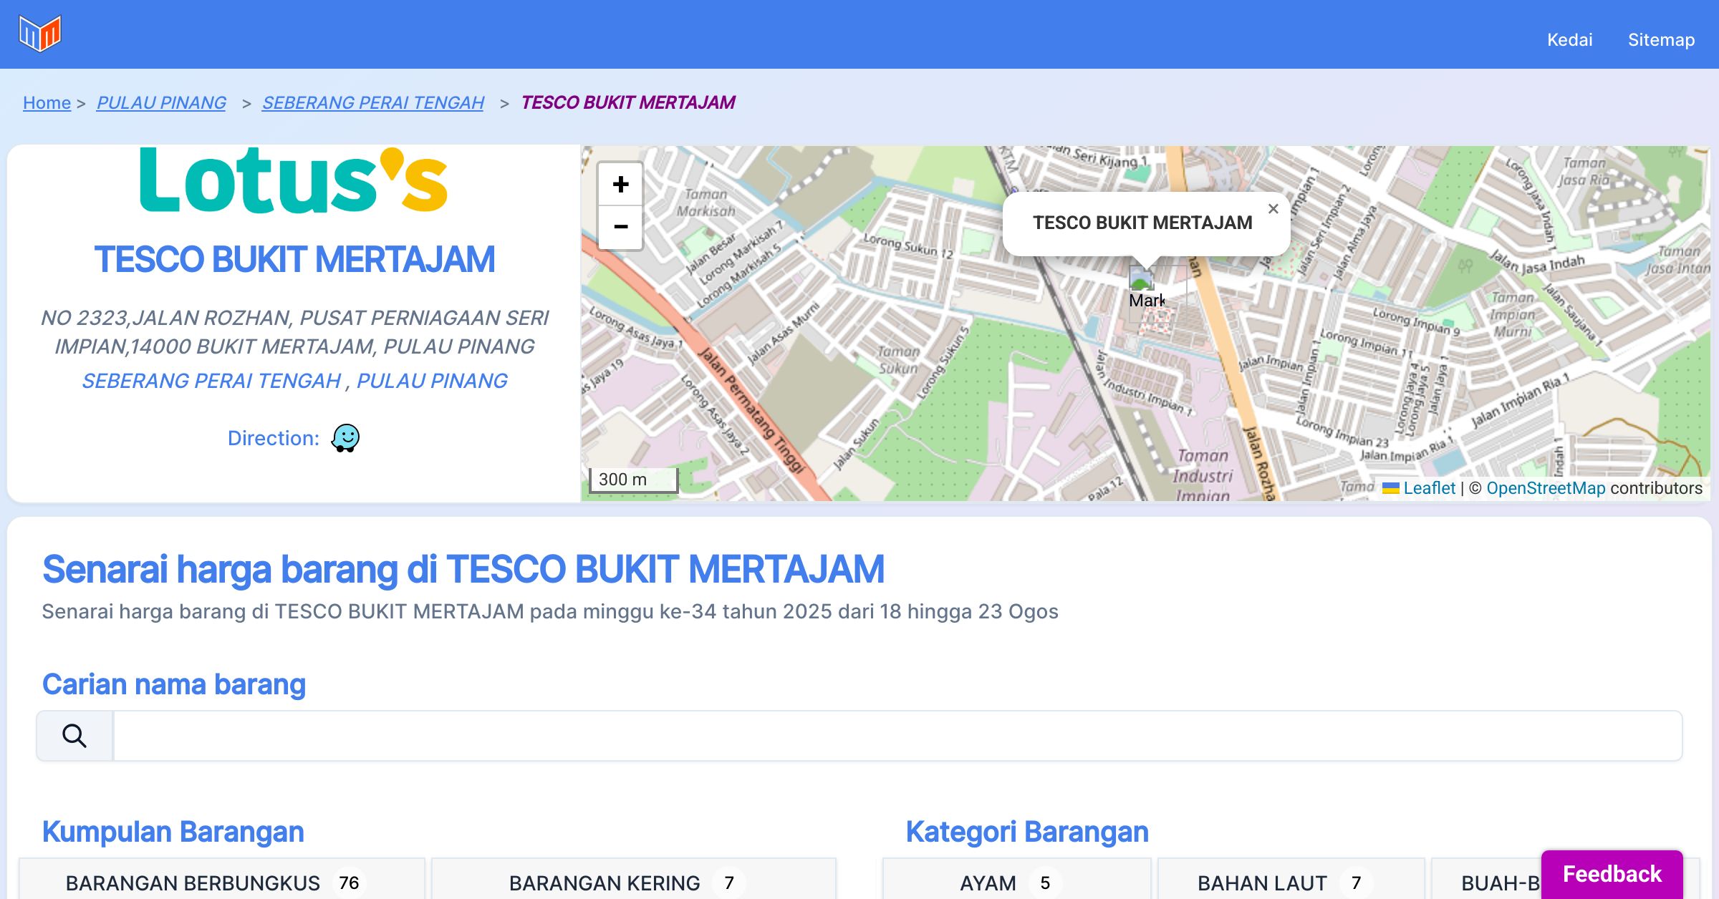Open SEBERANG PERAI TENGAH breadcrumb link
1719x899 pixels.
[372, 102]
